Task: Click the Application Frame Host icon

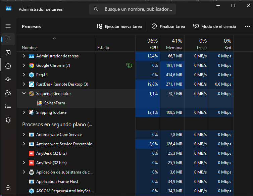Action: (x=32, y=182)
